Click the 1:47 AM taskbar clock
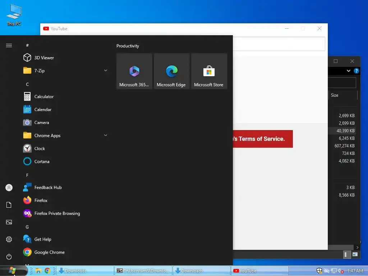368x276 pixels. [x=355, y=271]
